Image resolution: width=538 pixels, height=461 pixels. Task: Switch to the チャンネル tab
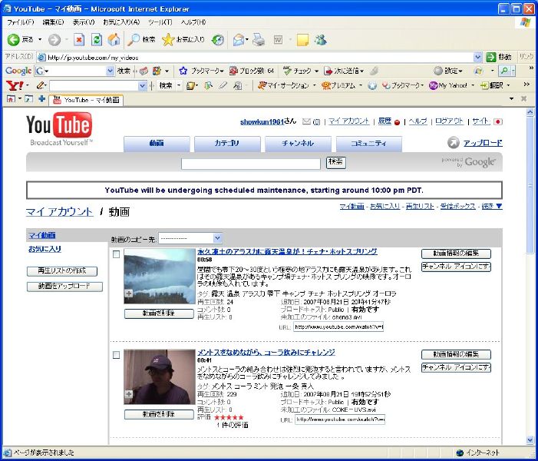(x=297, y=144)
